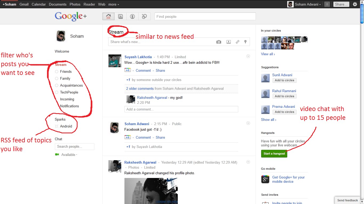Click Rahul Ramnani's suggestion avatar
The width and height of the screenshot is (364, 204).
265,94
